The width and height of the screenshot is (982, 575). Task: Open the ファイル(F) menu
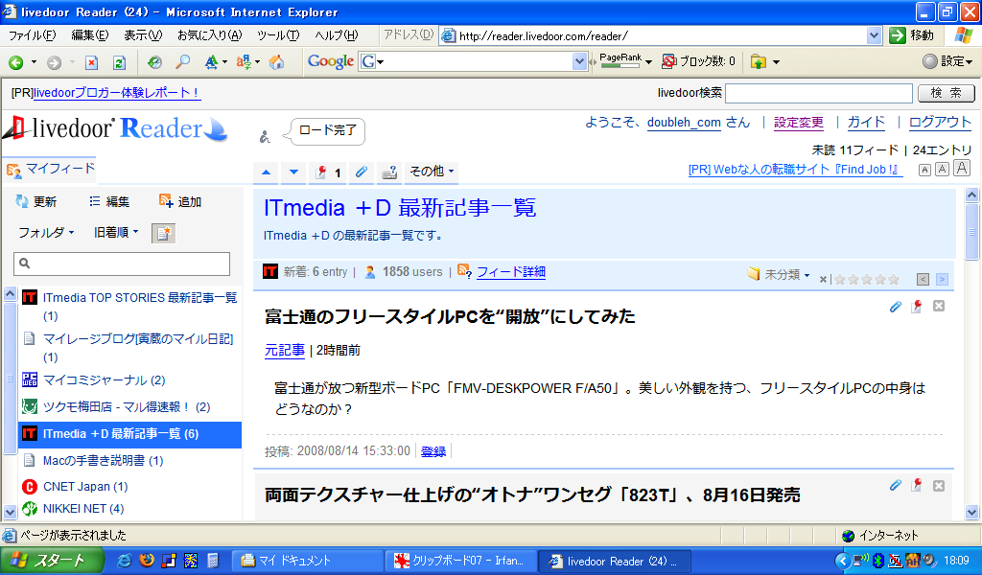click(x=33, y=35)
